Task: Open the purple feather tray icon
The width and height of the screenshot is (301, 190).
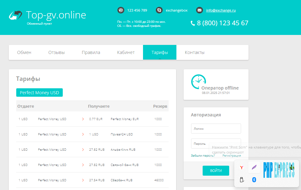Action: tap(254, 167)
